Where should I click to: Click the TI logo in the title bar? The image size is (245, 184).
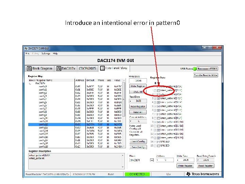click(26, 48)
